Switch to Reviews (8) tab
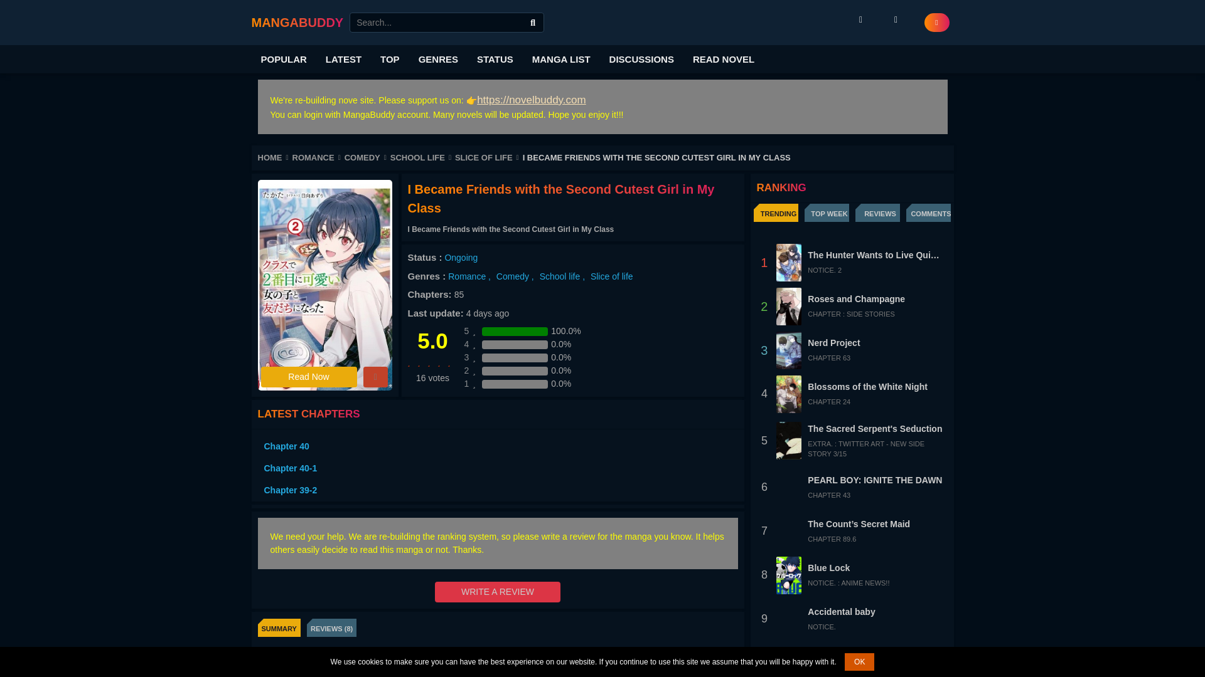Image resolution: width=1205 pixels, height=677 pixels. (x=331, y=628)
